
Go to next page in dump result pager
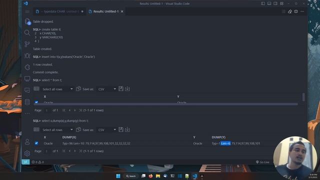click(x=75, y=151)
